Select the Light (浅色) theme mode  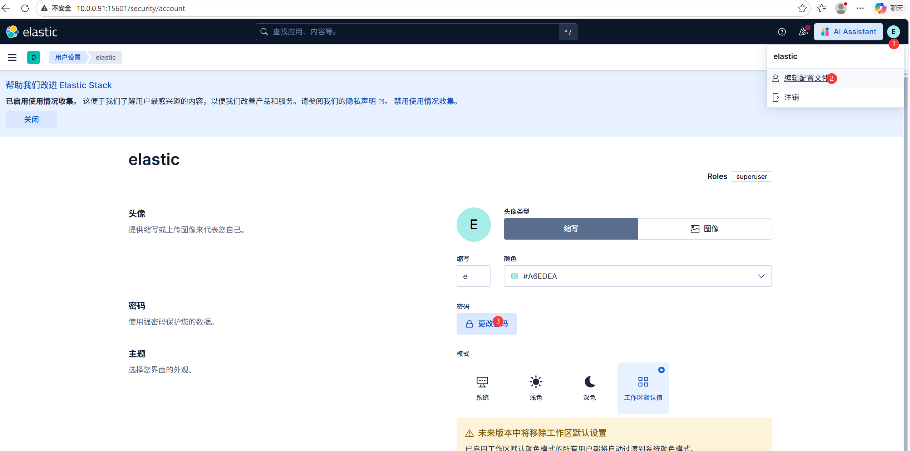click(536, 388)
